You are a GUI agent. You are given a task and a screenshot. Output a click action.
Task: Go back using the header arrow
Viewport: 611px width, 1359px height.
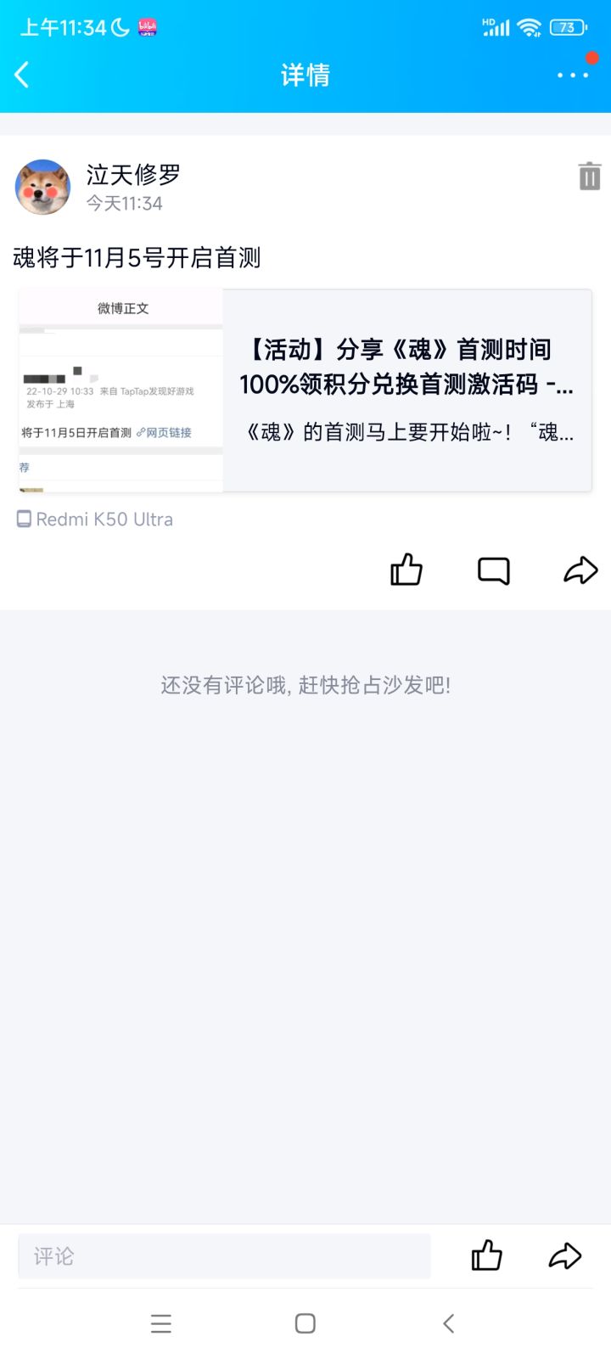coord(22,75)
